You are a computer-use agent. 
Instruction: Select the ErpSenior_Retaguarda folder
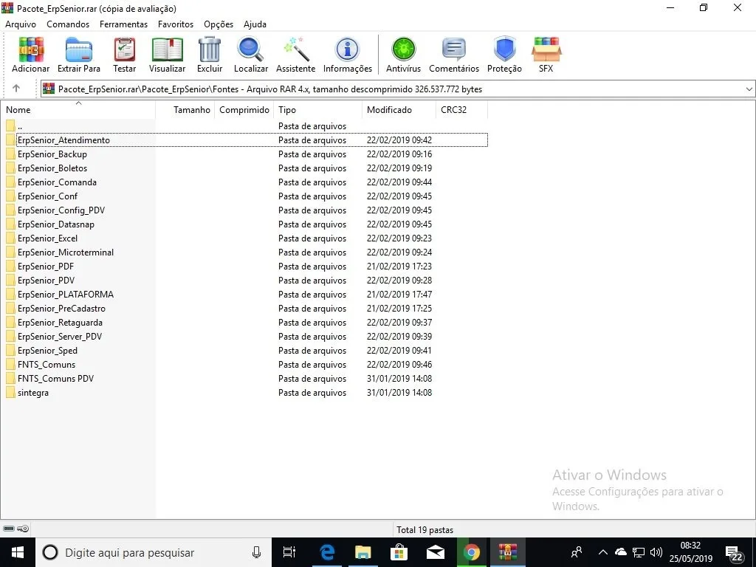pyautogui.click(x=244, y=322)
